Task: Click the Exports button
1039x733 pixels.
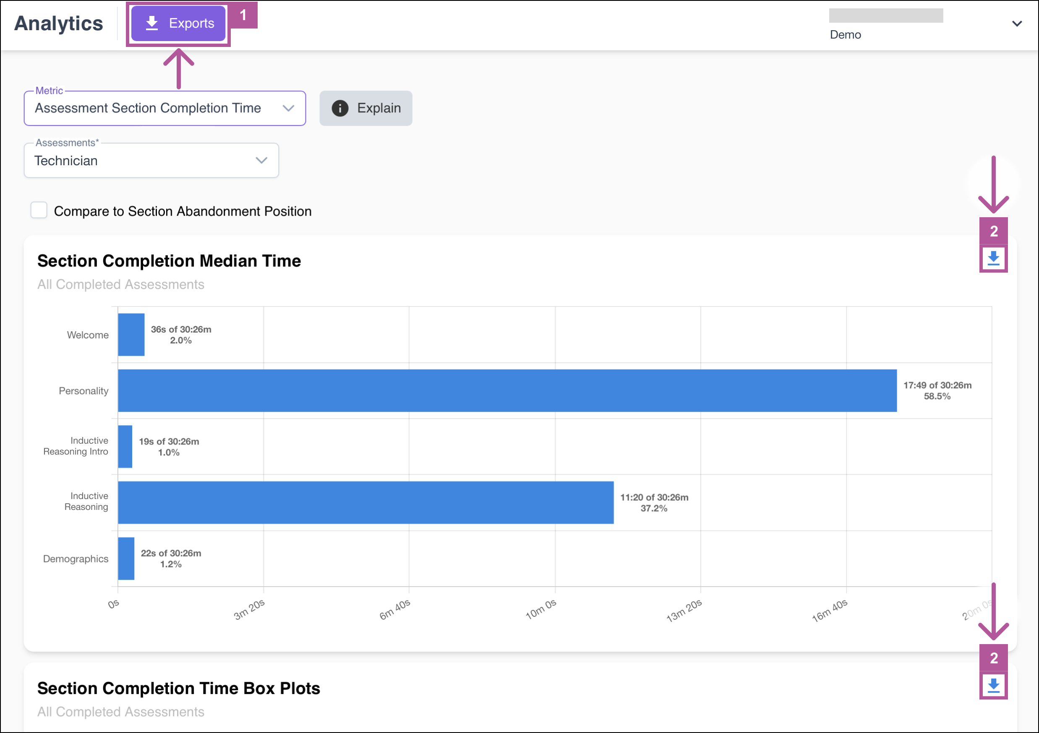Action: (178, 23)
